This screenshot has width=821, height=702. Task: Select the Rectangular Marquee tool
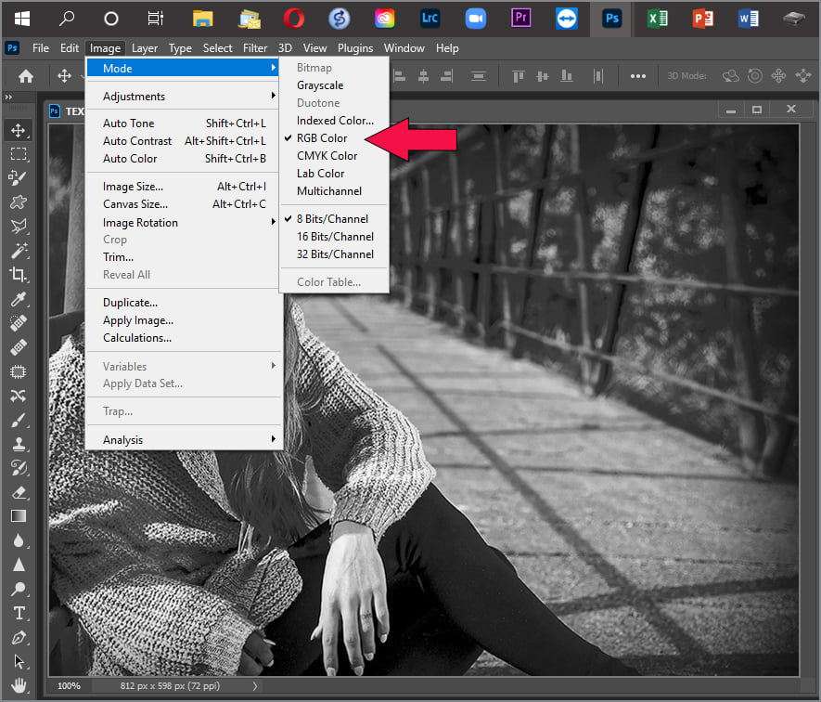pos(19,153)
